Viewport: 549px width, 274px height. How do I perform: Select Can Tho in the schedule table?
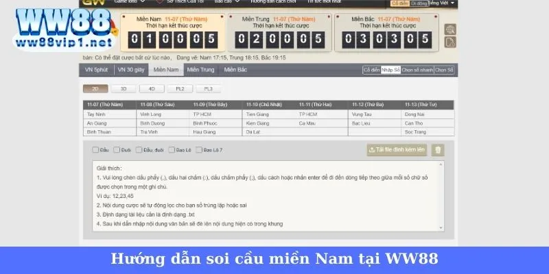(414, 123)
